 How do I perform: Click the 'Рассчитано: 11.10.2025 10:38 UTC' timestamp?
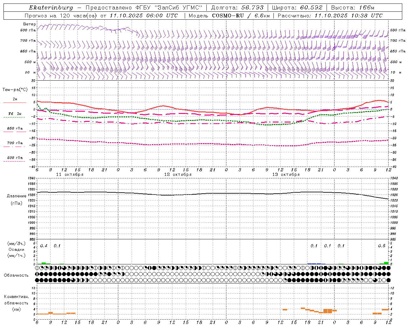point(330,16)
